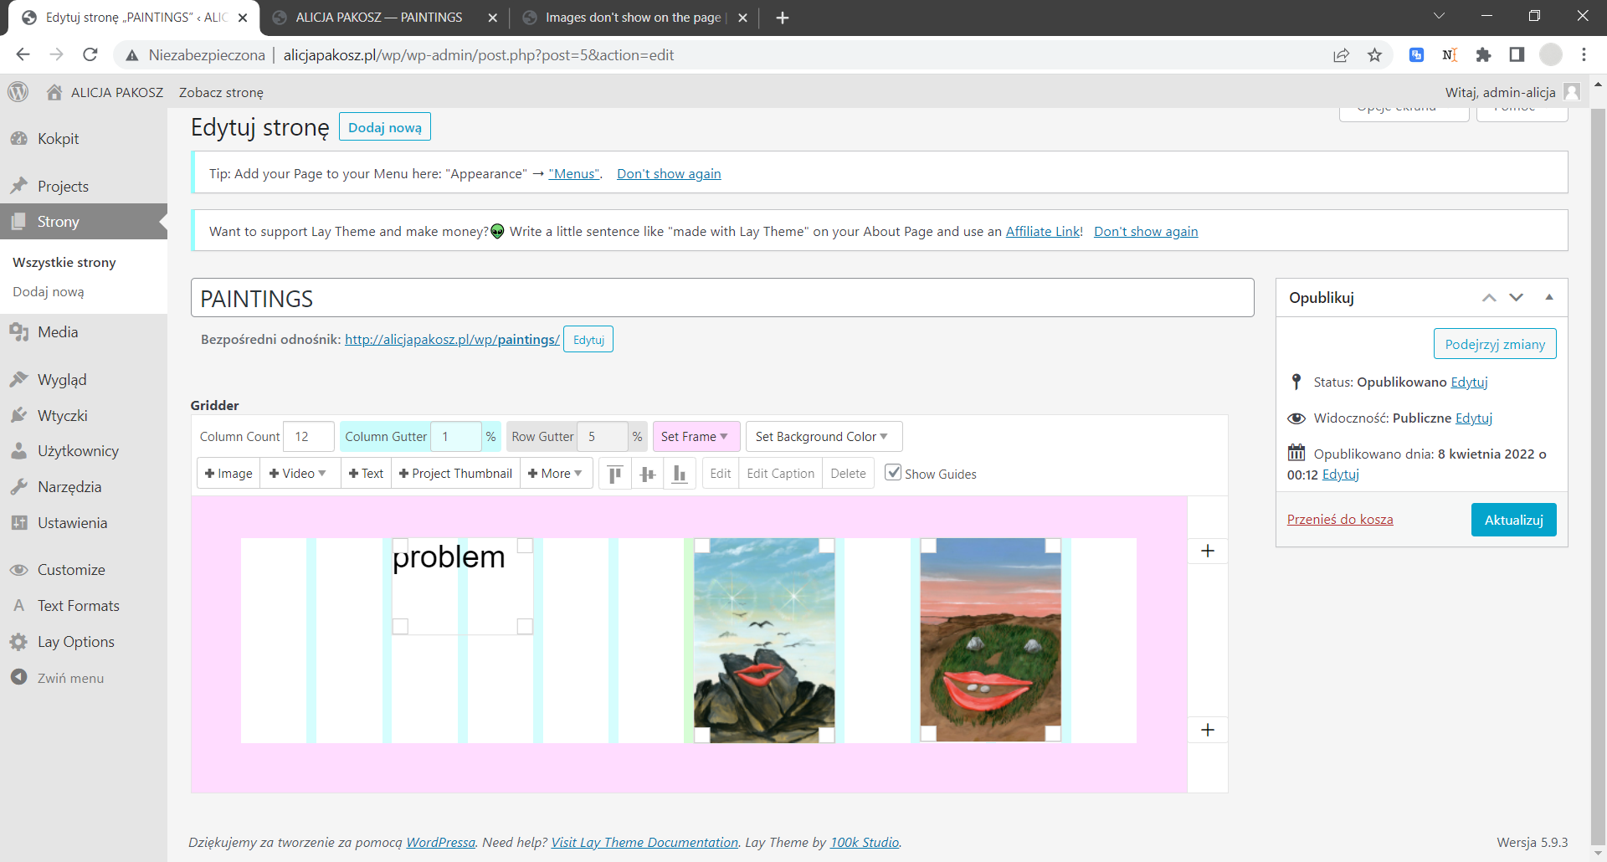Bookmark this page with the star icon
This screenshot has height=862, width=1607.
(x=1374, y=55)
